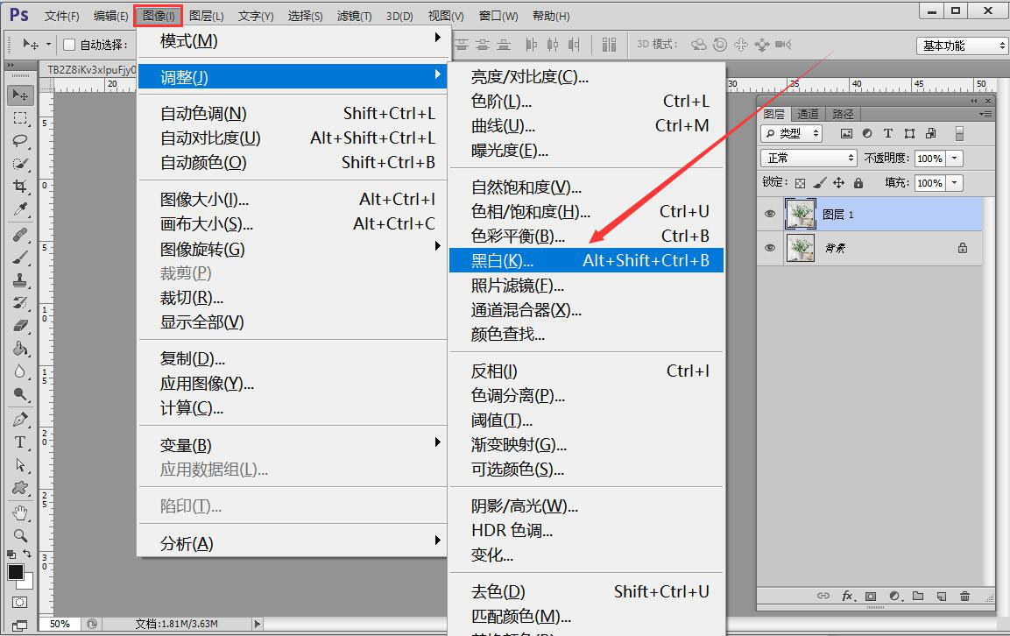The height and width of the screenshot is (636, 1010).
Task: Select the Eyedropper tool
Action: pyautogui.click(x=21, y=209)
